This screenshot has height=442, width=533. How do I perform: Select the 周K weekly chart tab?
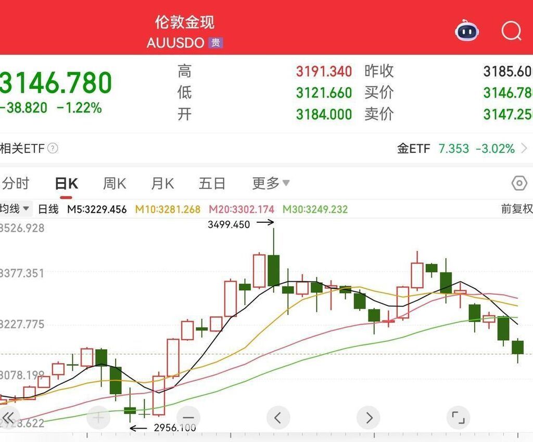[x=115, y=183]
